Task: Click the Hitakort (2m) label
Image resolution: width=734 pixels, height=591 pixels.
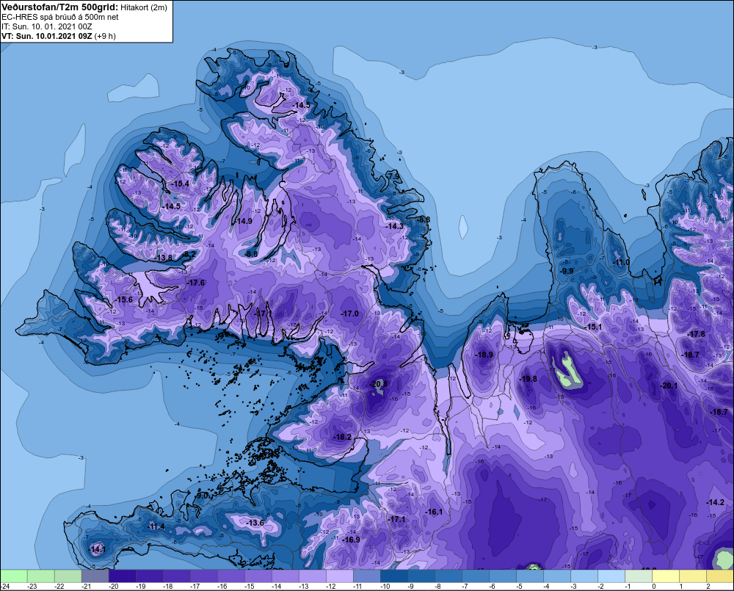Action: tap(144, 7)
